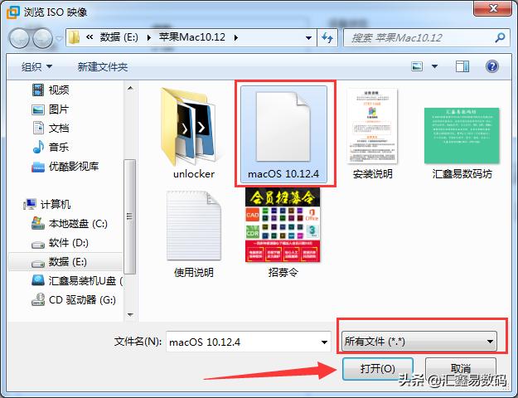Click 新建文件夹 toolbar button

[x=103, y=67]
